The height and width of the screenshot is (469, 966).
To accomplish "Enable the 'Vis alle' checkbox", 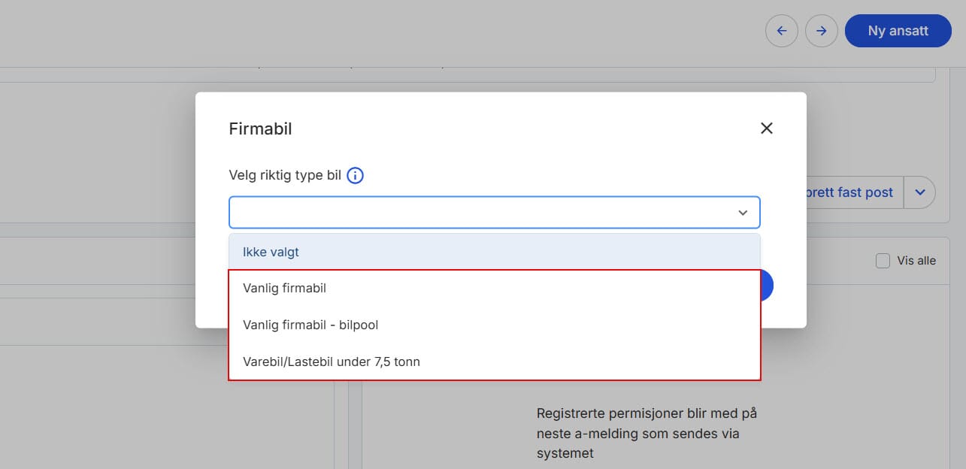I will click(883, 261).
